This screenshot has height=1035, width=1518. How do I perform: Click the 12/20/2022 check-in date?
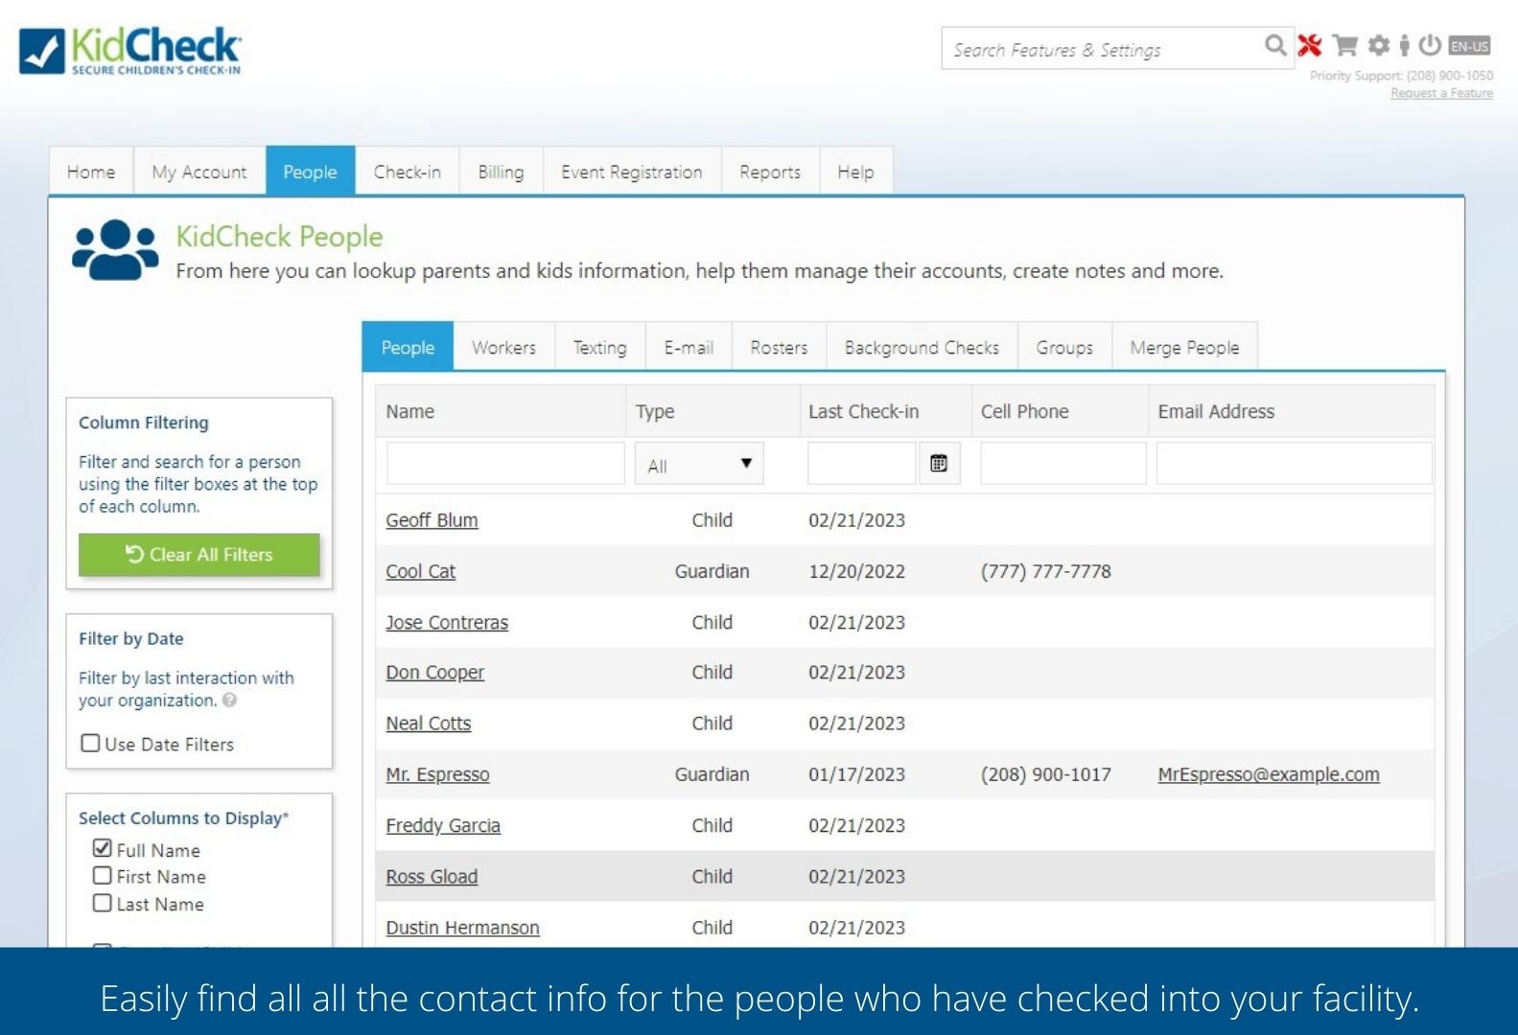coord(856,571)
